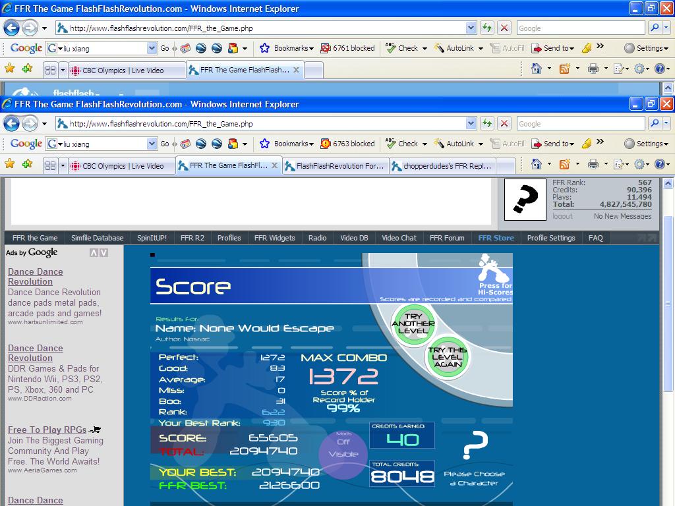Click the RSS Feeds icon in the front toolbar

(564, 164)
